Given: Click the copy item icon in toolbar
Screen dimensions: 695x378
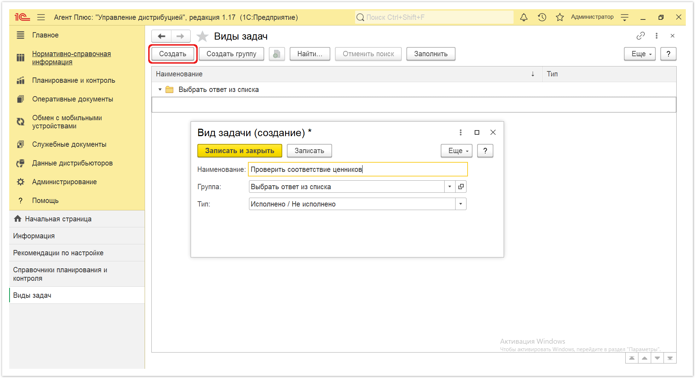Looking at the screenshot, I should coord(277,54).
